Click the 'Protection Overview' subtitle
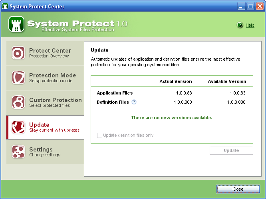Viewport: 266px width, 199px height. (x=49, y=56)
